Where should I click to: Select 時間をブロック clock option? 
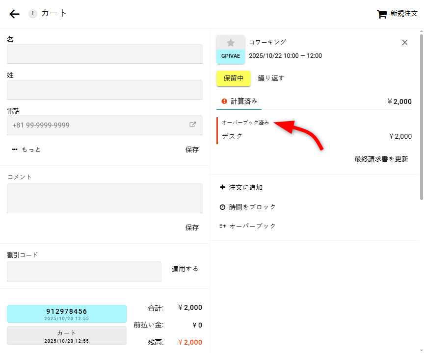point(248,207)
